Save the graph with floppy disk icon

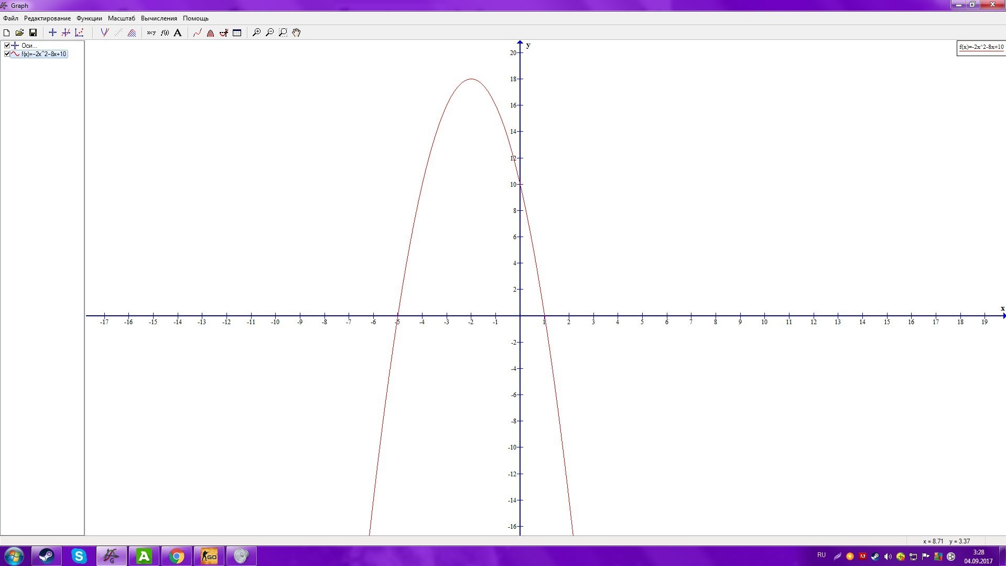33,33
